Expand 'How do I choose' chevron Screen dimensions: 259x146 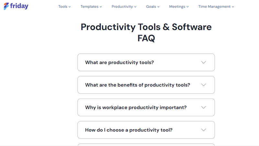point(204,130)
